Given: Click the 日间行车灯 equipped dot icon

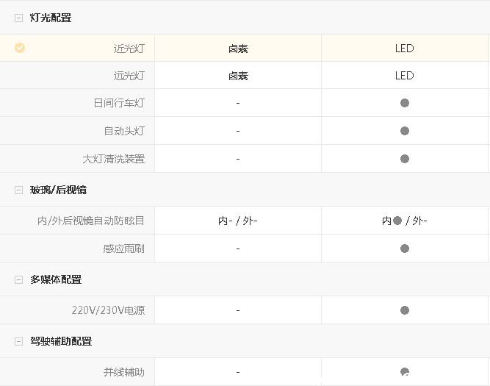Looking at the screenshot, I should coord(404,103).
